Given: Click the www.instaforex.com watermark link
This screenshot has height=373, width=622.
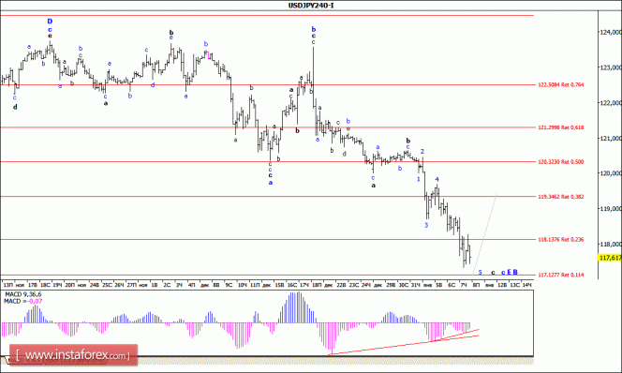Looking at the screenshot, I should (73, 355).
